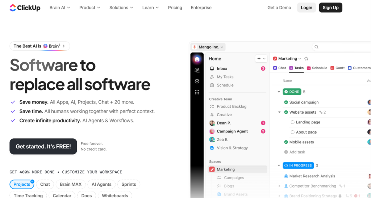Click the Brain logo in the banner
This screenshot has height=198, width=371.
(x=45, y=46)
